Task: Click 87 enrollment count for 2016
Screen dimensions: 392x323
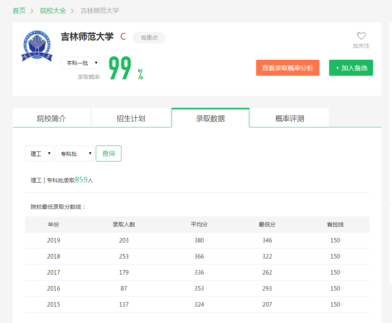Action: 124,288
